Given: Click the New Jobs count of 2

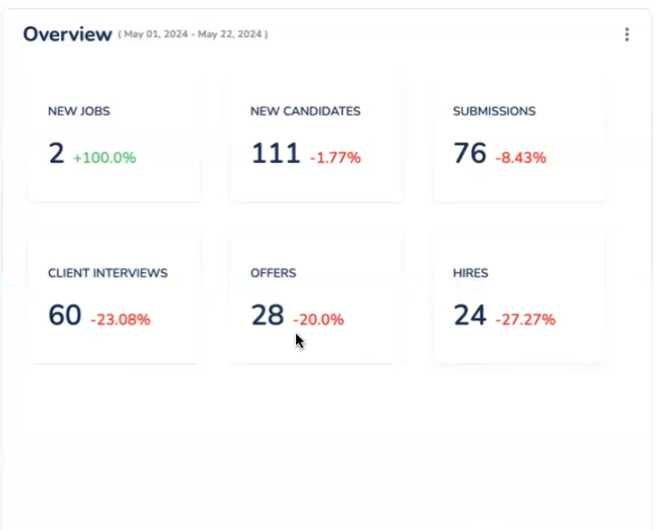Looking at the screenshot, I should [56, 154].
